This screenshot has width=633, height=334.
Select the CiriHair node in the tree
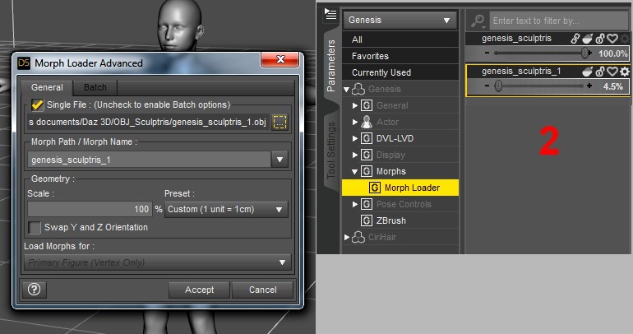[382, 238]
